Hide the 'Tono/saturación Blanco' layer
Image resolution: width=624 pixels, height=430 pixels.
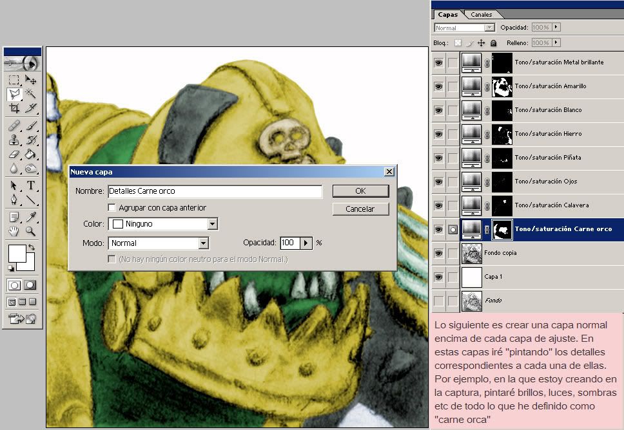(x=438, y=110)
